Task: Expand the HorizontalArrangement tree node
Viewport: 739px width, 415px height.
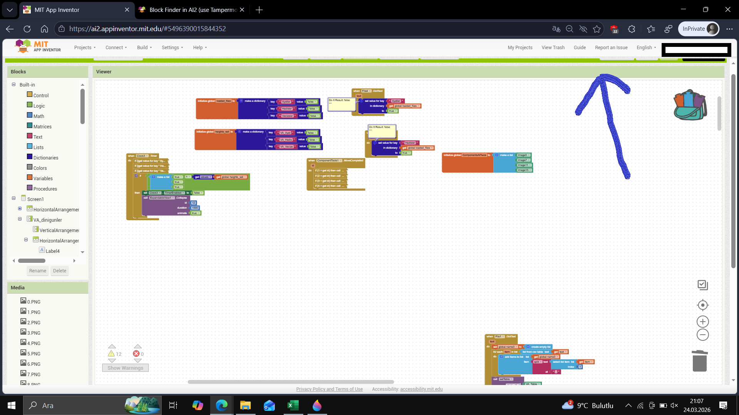Action: tap(20, 209)
